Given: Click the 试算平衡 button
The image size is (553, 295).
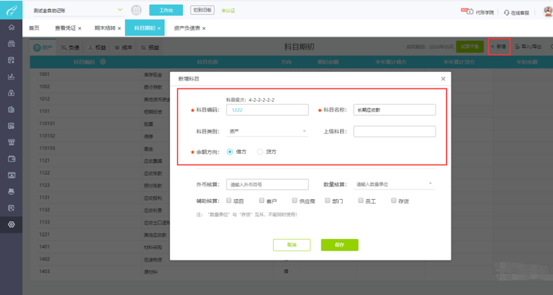Looking at the screenshot, I should (470, 46).
